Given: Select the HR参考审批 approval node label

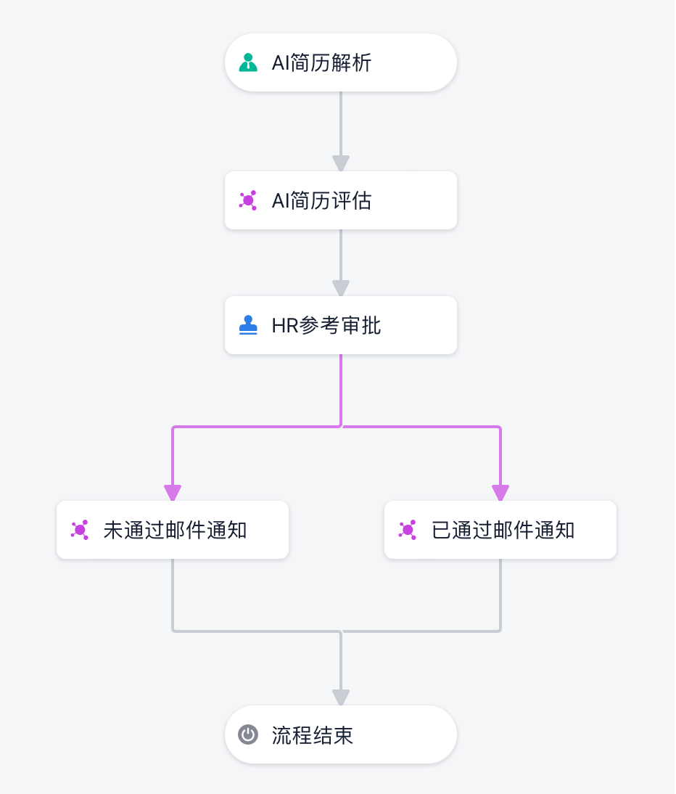Looking at the screenshot, I should pyautogui.click(x=326, y=325).
